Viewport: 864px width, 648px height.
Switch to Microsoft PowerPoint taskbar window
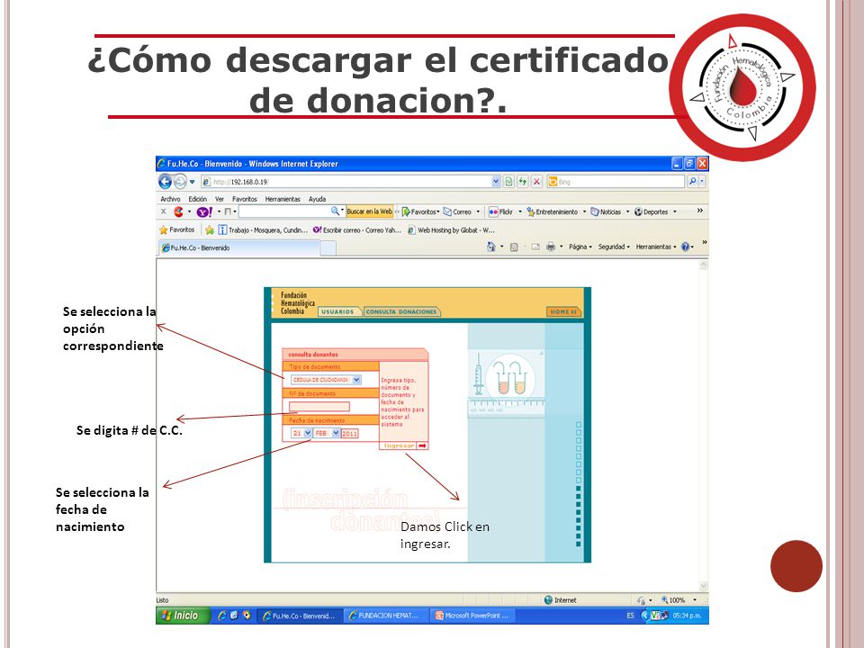pyautogui.click(x=472, y=616)
